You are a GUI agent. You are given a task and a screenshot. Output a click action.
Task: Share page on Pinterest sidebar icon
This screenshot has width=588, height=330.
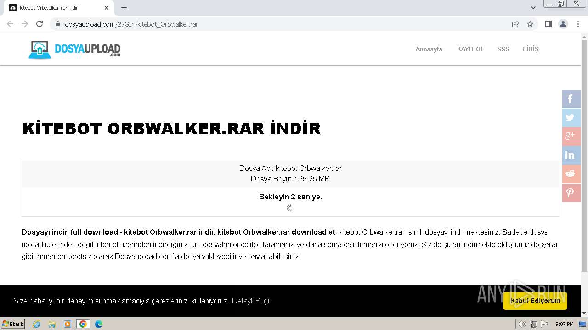coord(571,193)
